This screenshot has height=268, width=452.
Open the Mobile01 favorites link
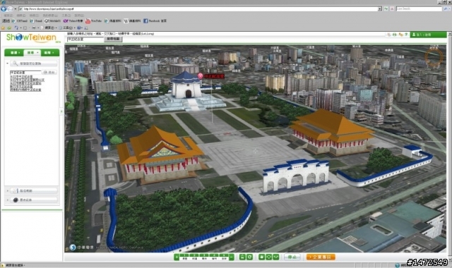(53, 21)
